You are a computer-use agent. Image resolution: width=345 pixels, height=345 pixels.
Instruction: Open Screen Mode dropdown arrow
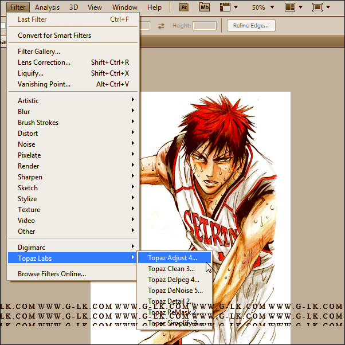[328, 7]
